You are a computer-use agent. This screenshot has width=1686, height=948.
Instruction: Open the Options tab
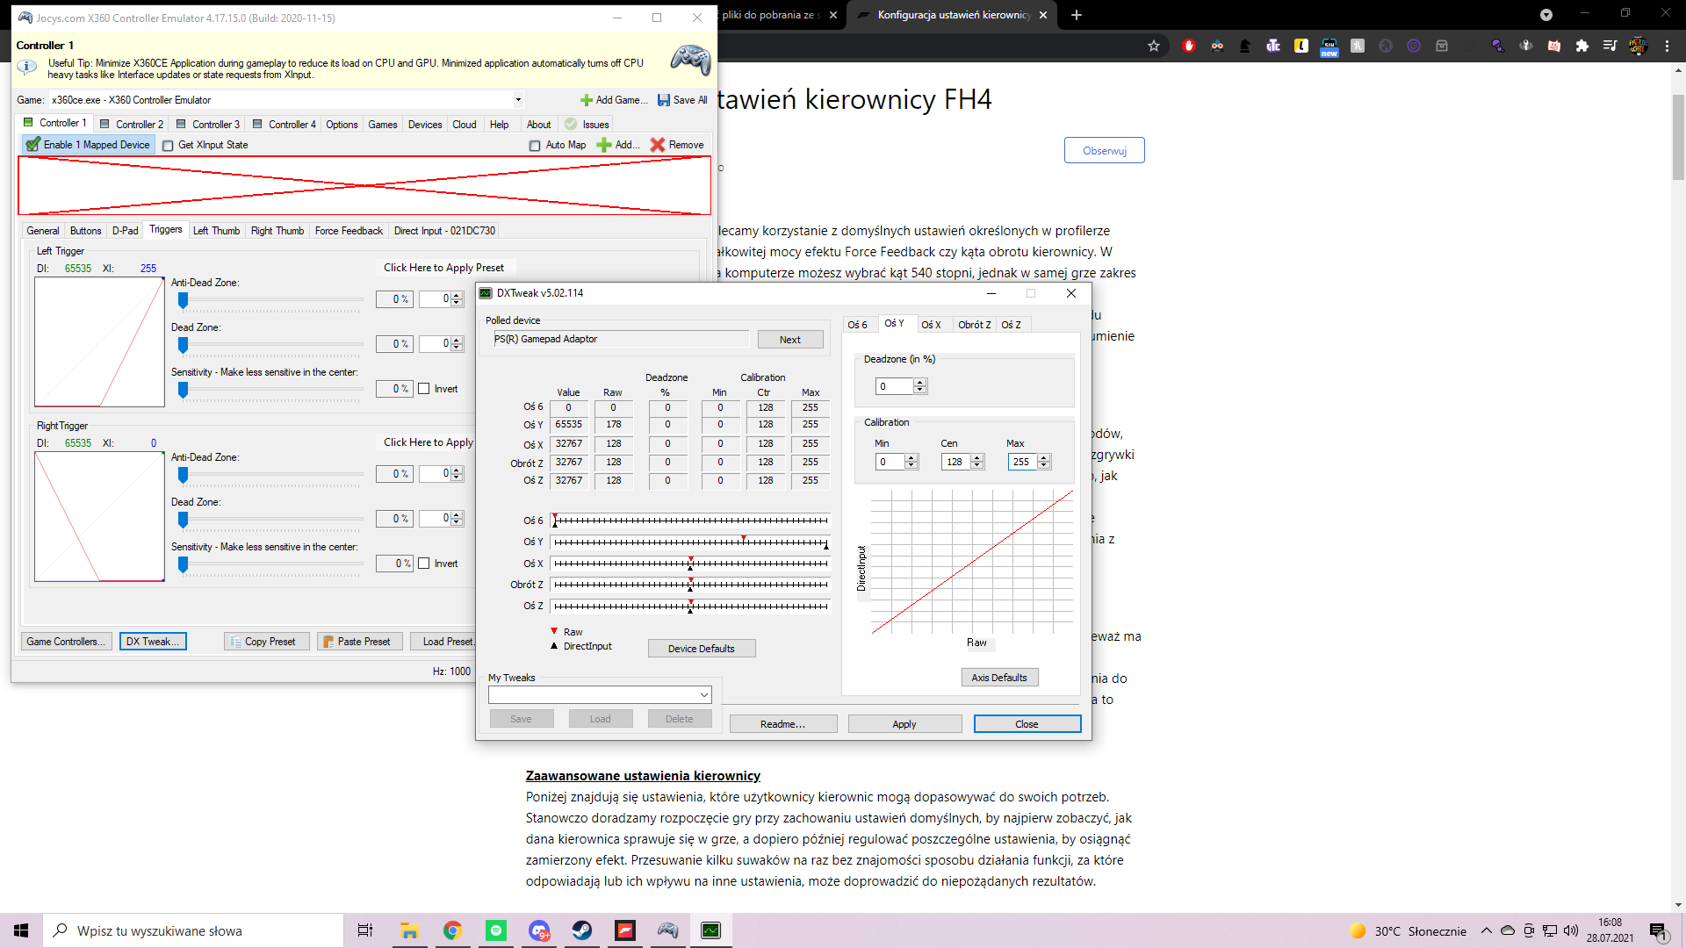(342, 125)
